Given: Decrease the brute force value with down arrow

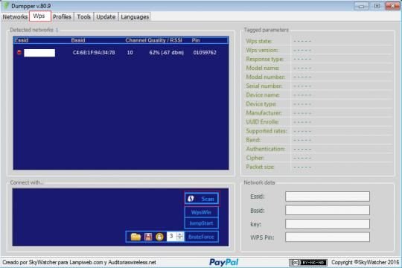Looking at the screenshot, I should [x=180, y=239].
